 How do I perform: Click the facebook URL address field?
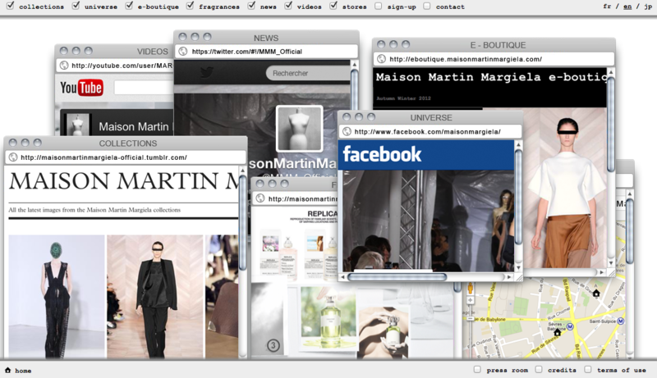(430, 132)
